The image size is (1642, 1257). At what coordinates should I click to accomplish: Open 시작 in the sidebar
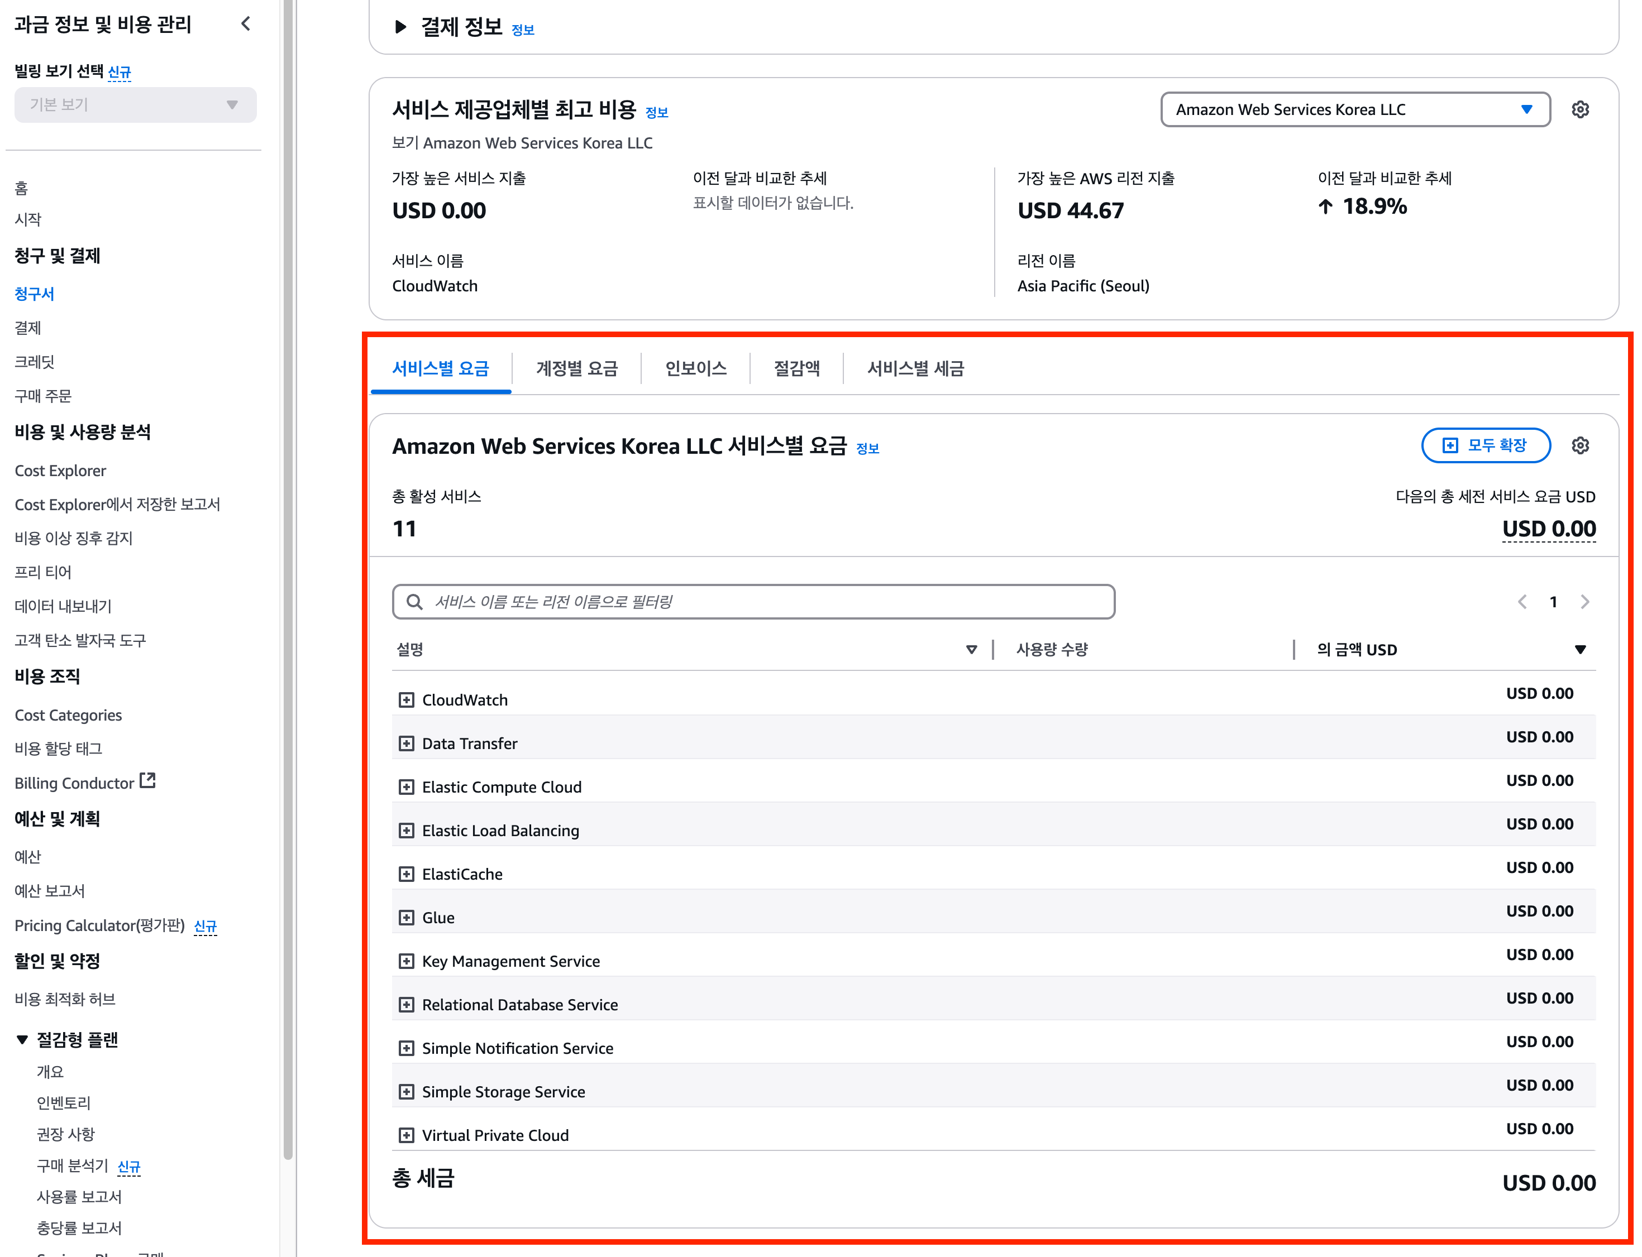click(x=28, y=219)
